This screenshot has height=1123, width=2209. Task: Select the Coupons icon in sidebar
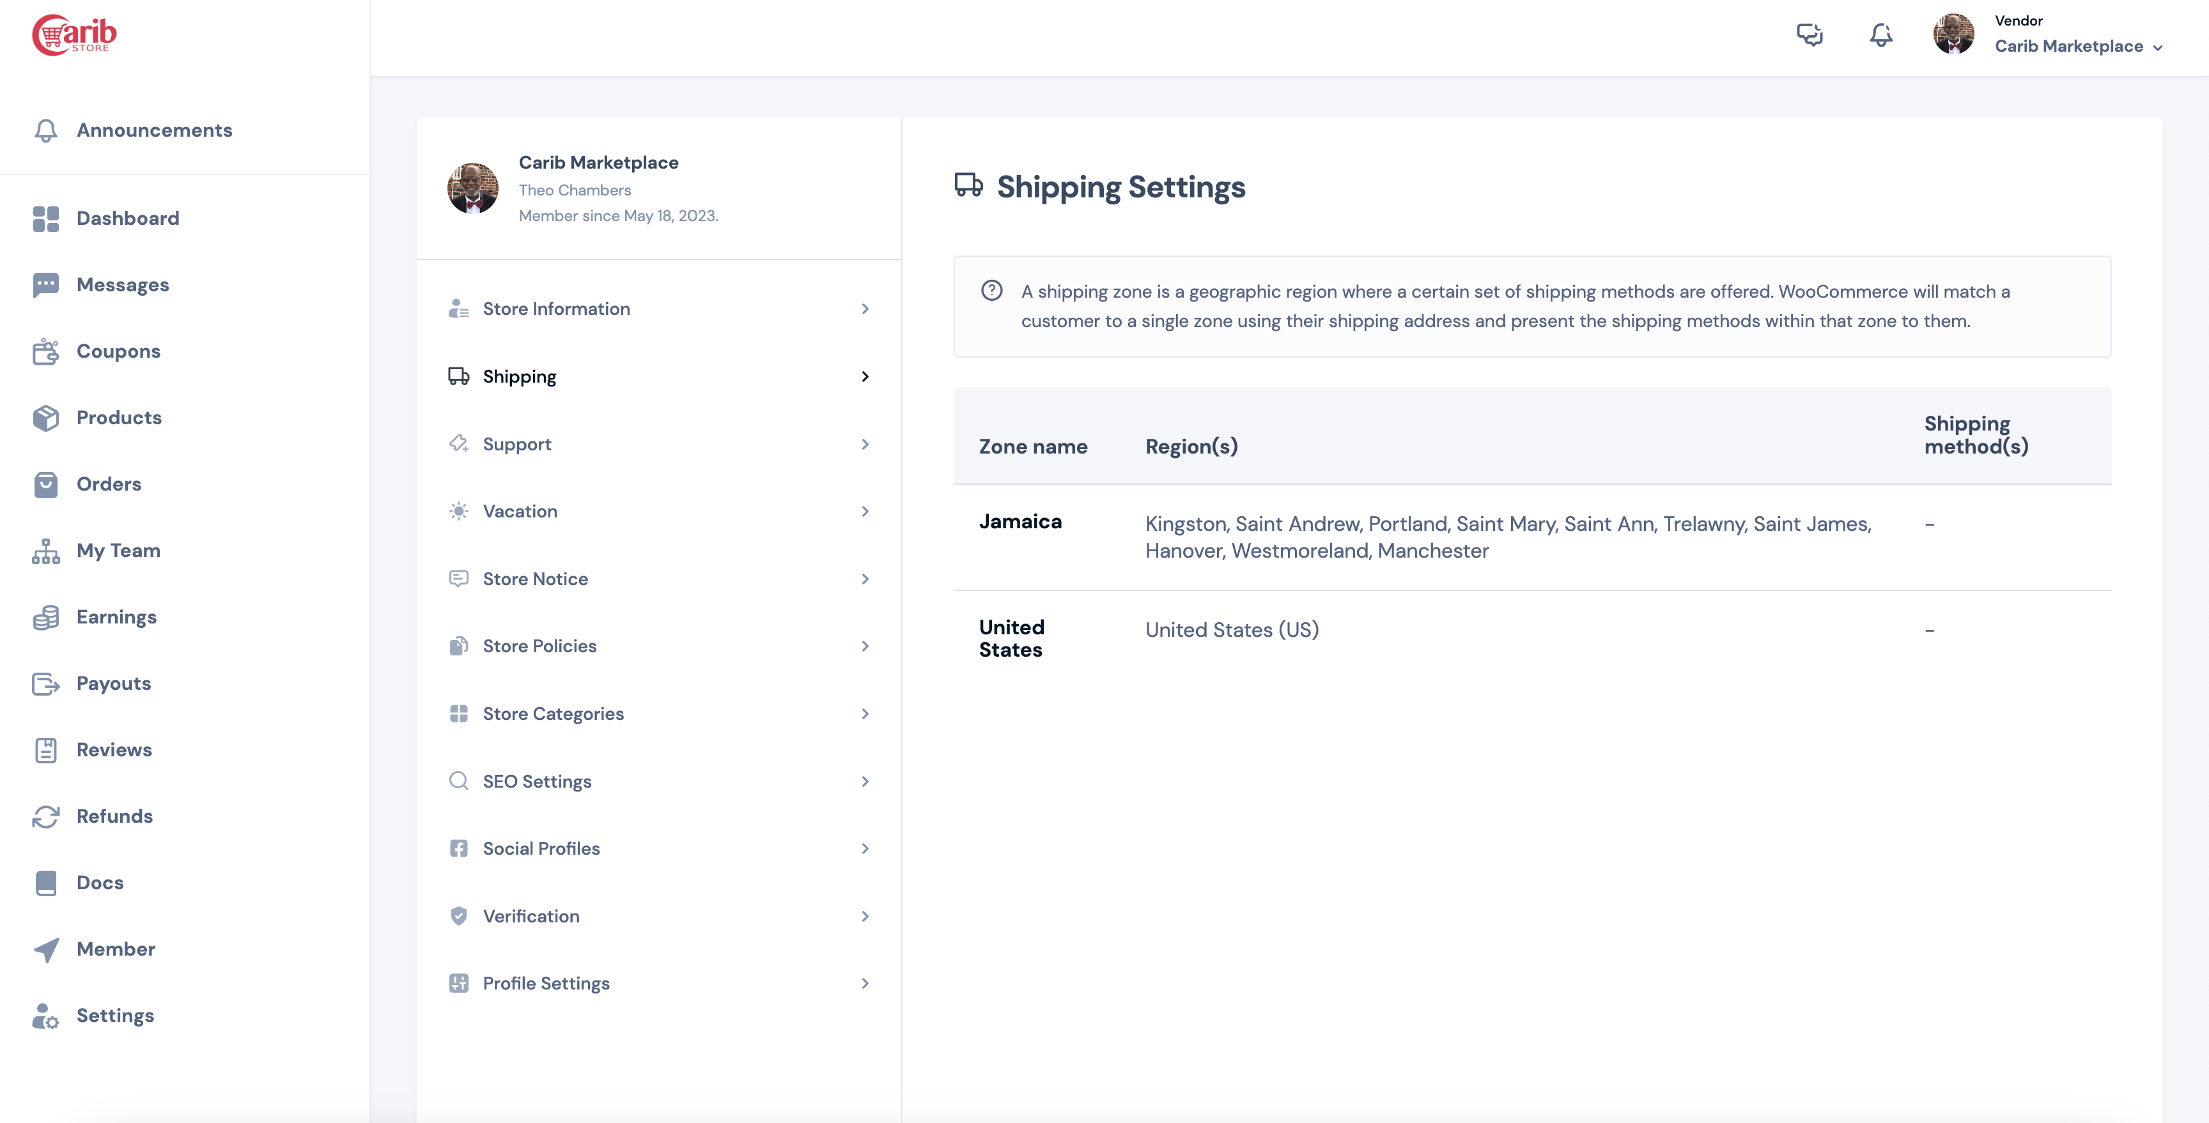point(45,351)
